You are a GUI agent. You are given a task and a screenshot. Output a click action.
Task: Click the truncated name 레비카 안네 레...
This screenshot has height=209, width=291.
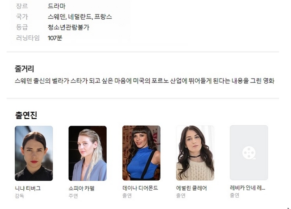coord(247,188)
